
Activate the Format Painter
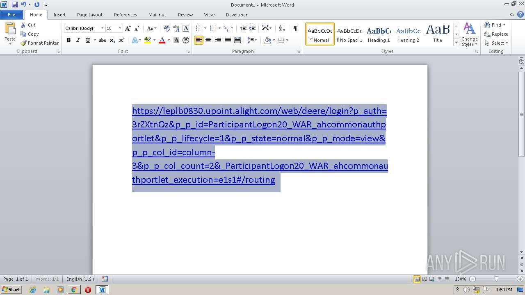tap(40, 43)
